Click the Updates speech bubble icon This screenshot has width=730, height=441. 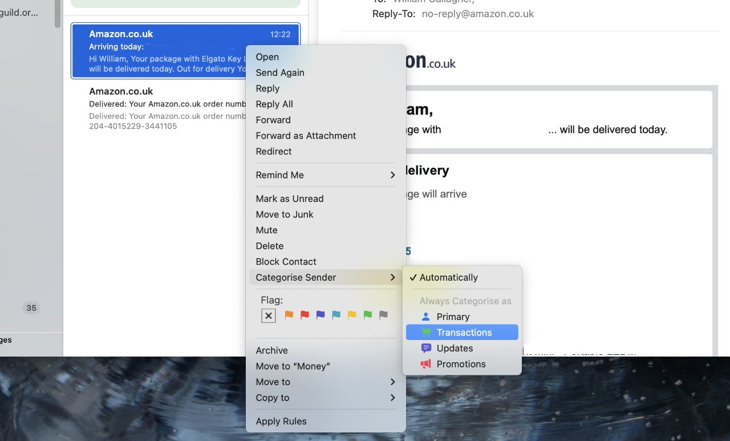[x=425, y=348]
